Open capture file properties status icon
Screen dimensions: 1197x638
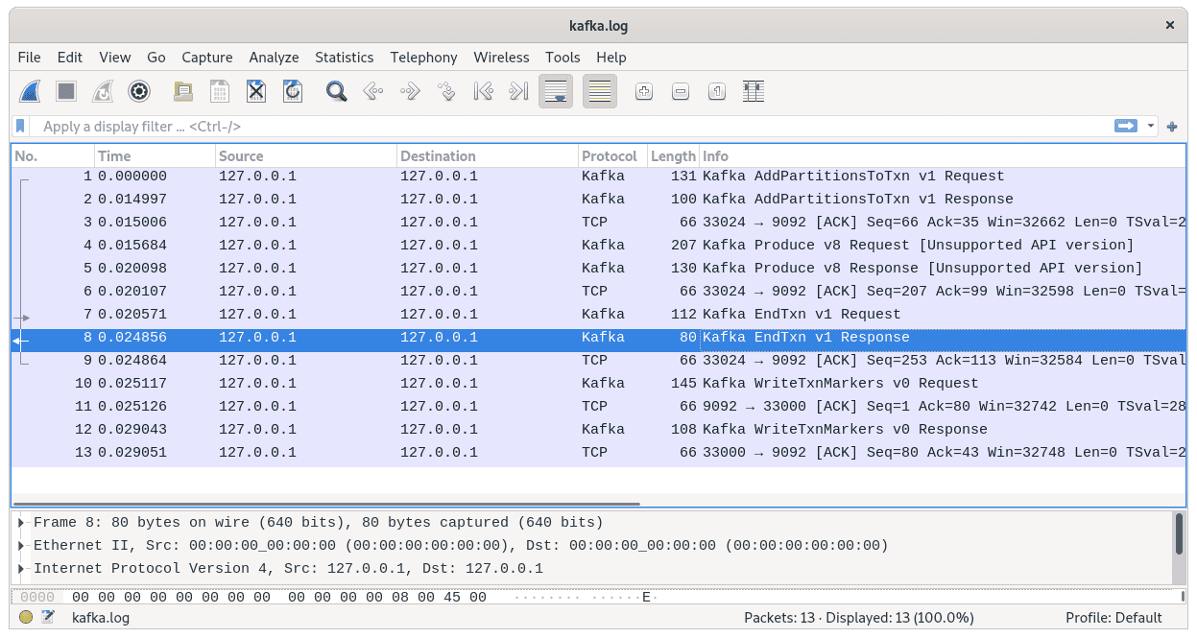(48, 618)
